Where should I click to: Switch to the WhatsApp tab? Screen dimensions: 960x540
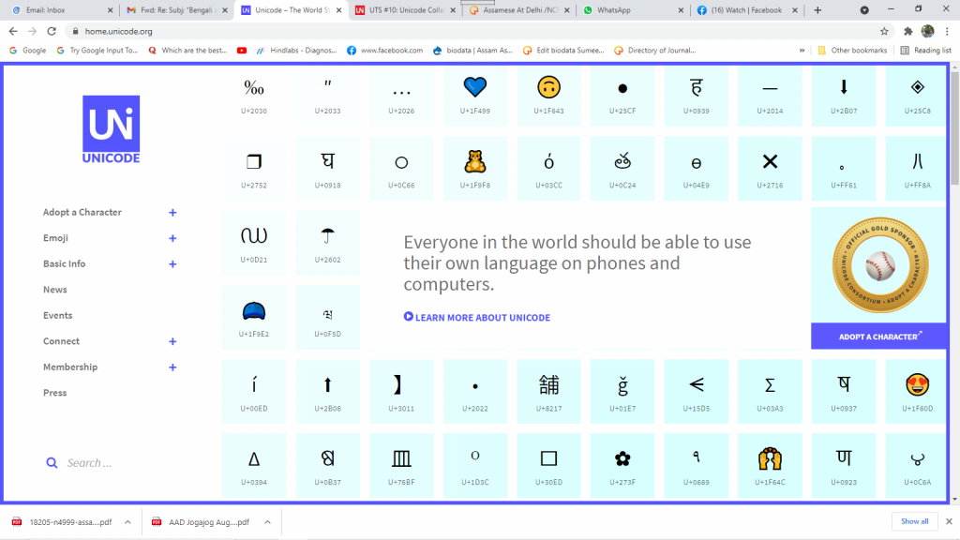tap(631, 9)
